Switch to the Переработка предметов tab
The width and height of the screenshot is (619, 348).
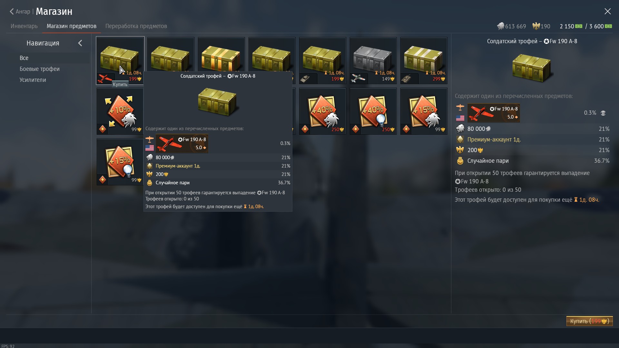click(136, 26)
